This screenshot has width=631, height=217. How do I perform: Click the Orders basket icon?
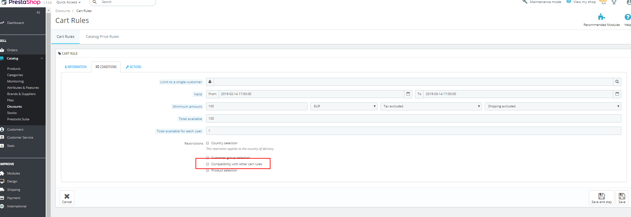pos(2,50)
